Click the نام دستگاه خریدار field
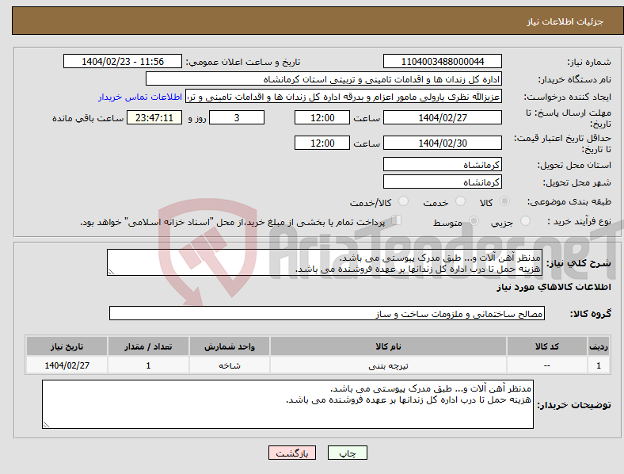Screen dimensions: 624x474 tap(324, 78)
